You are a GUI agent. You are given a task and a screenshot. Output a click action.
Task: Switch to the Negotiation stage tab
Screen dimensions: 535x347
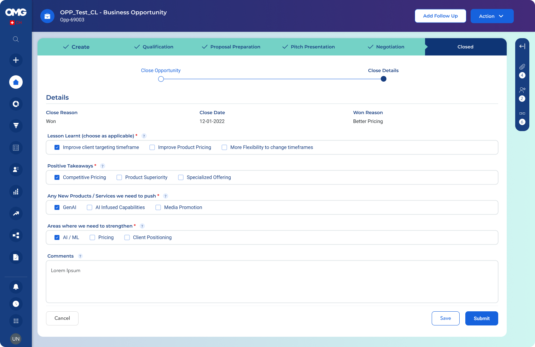coord(386,47)
